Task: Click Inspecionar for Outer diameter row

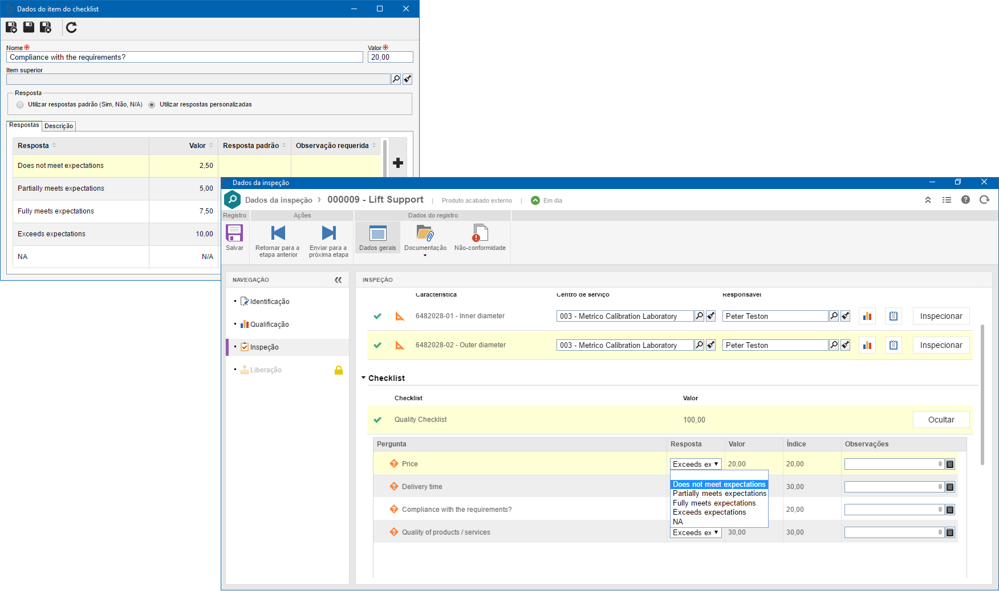Action: click(x=941, y=345)
